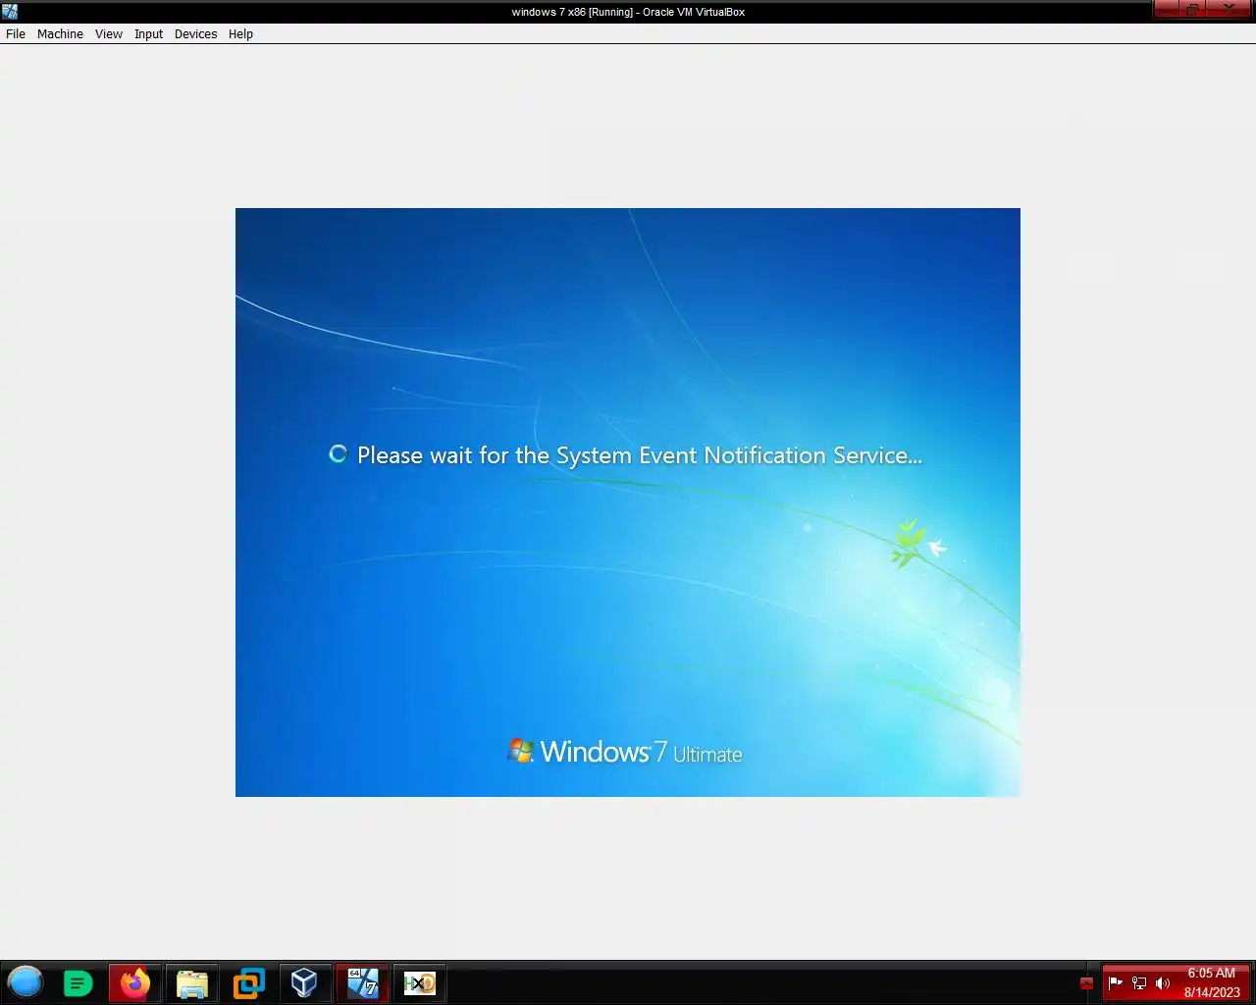Open the View menu

(108, 33)
